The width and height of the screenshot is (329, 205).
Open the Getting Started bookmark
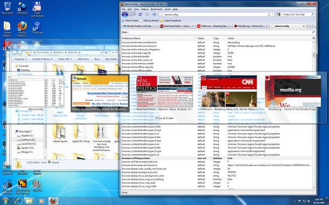tap(149, 21)
